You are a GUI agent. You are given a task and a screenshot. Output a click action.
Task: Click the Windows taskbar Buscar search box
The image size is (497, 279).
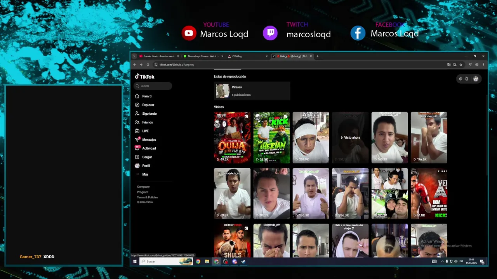click(x=166, y=262)
